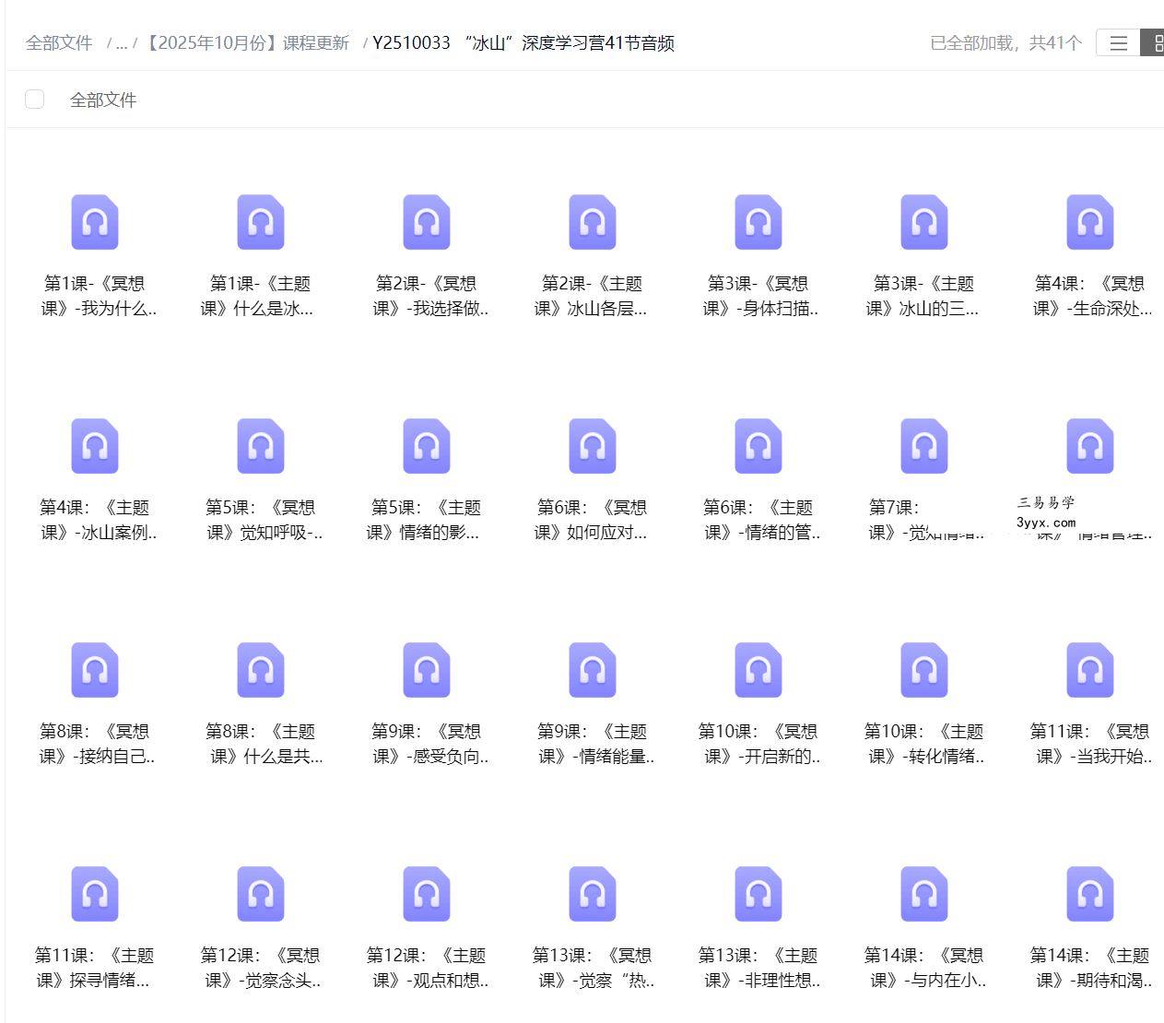This screenshot has height=1023, width=1164.
Task: Open audio icon for 第14课:《冥想课》-与内在小
Action: 924,894
